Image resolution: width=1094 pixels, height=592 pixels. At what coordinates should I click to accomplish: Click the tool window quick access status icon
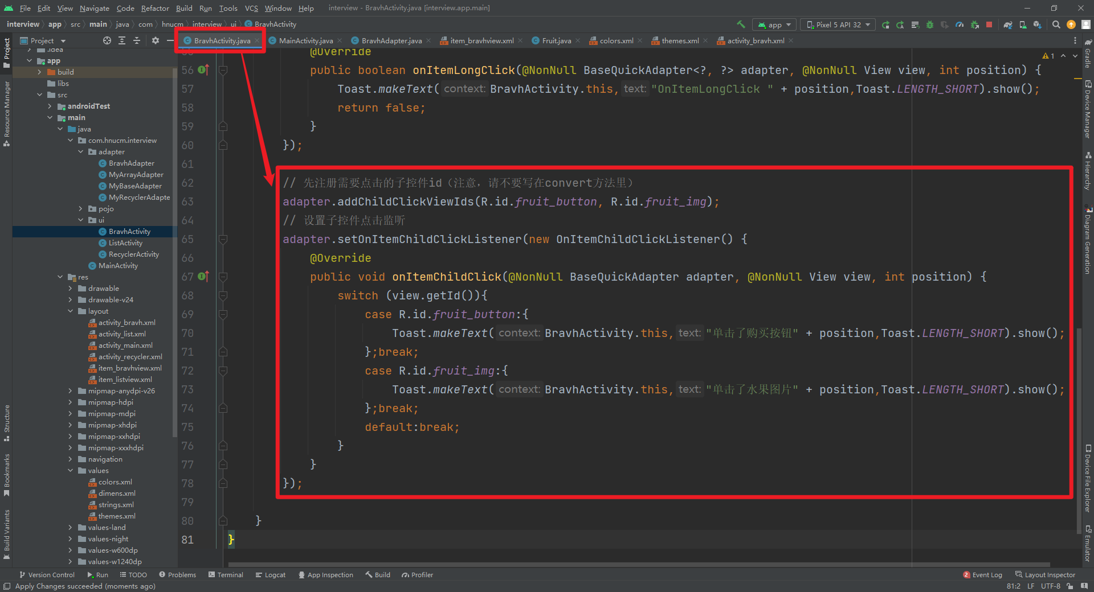(x=6, y=586)
